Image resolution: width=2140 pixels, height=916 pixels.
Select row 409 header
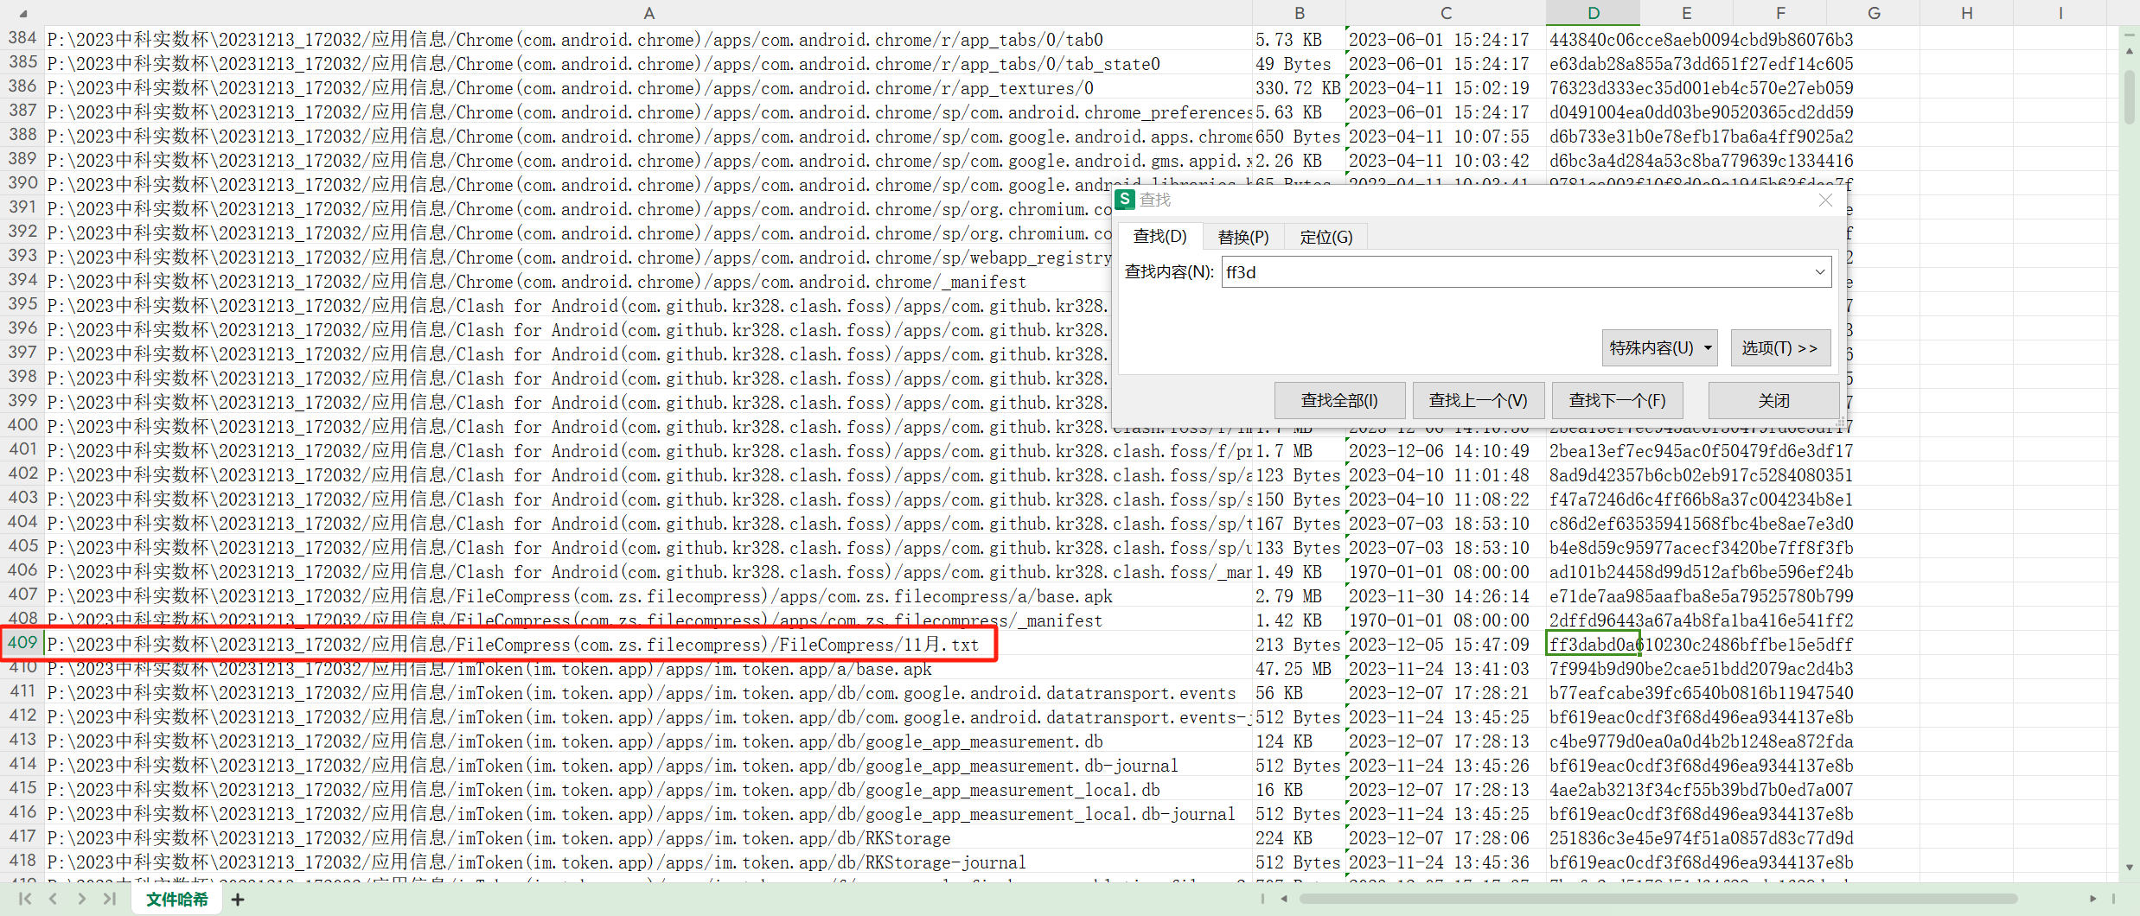pos(22,643)
